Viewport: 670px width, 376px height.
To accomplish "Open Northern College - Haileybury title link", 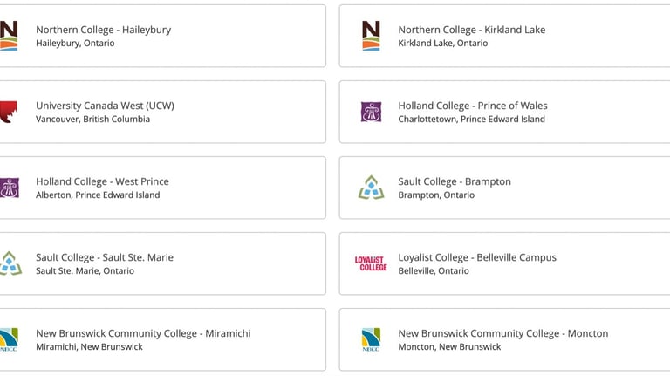I will point(104,30).
